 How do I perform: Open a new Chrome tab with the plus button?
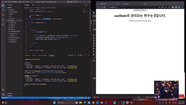(145, 4)
